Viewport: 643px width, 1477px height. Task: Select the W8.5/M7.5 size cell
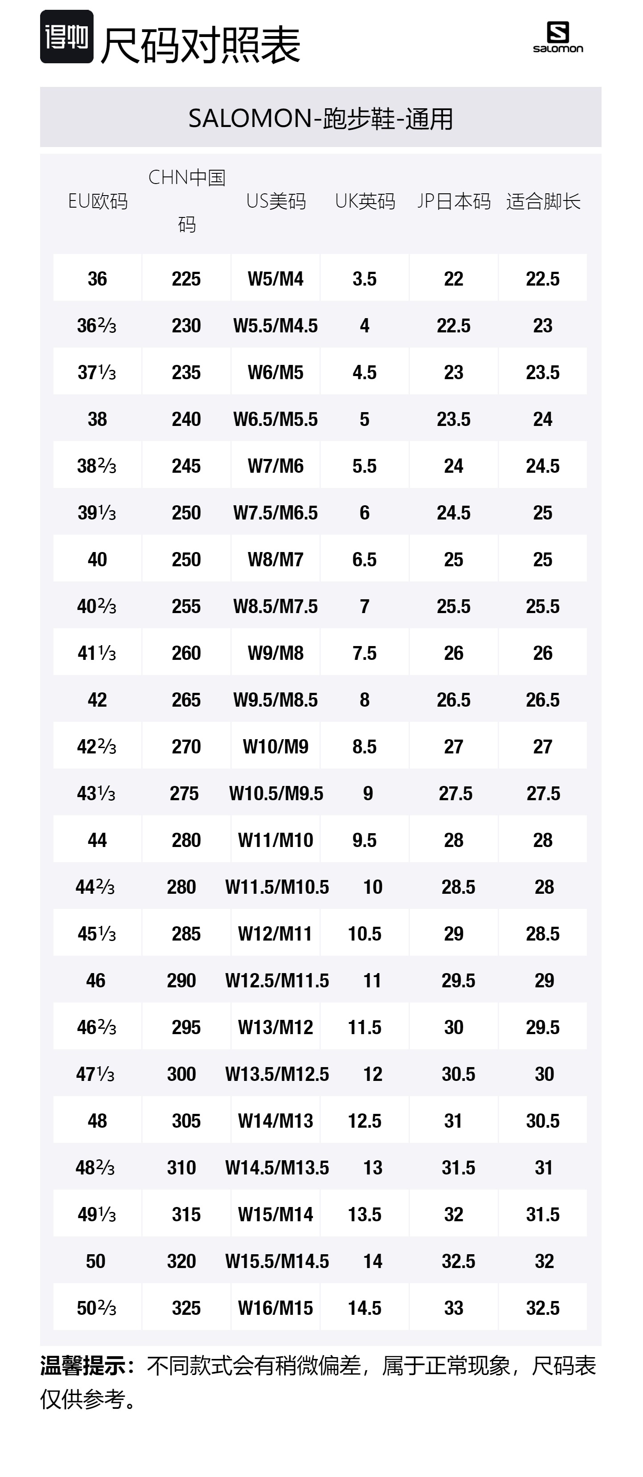coord(275,606)
